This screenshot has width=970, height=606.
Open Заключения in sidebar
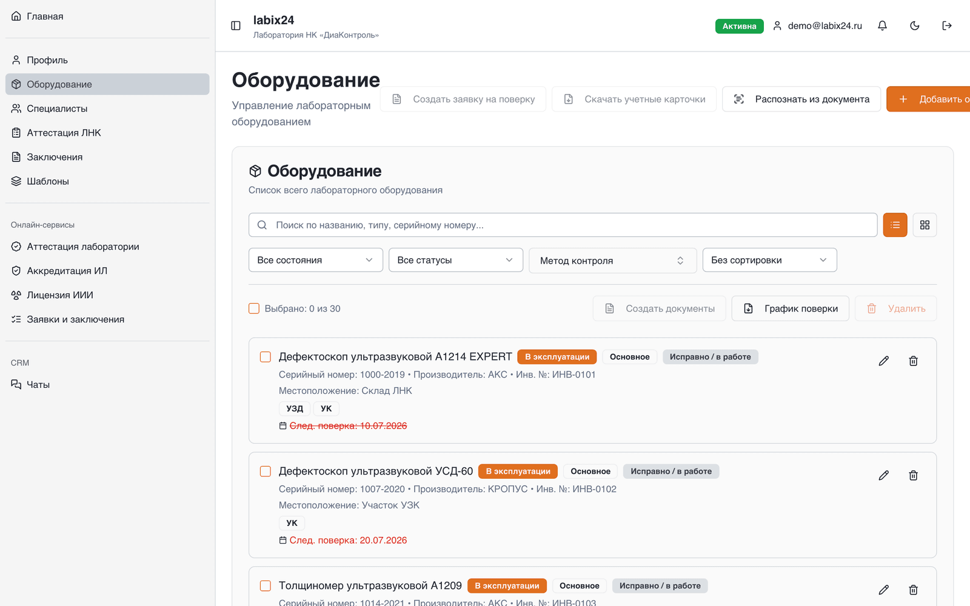coord(107,157)
